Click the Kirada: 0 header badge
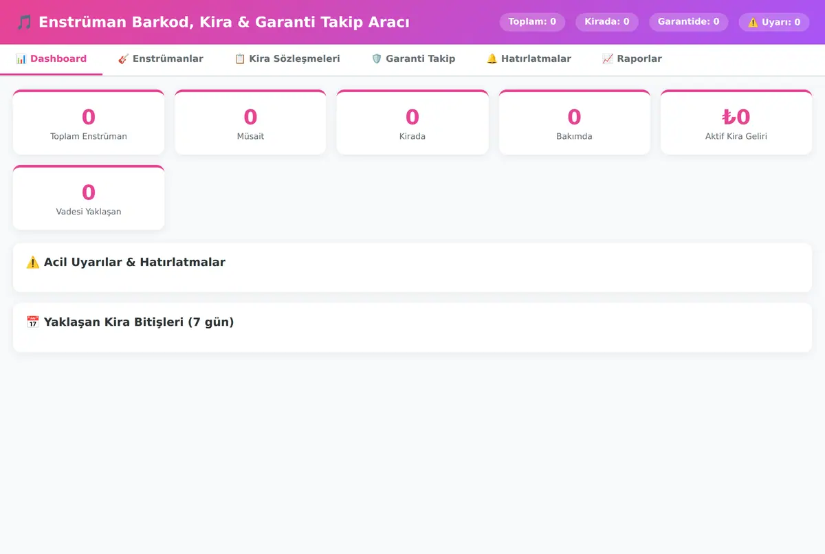 [607, 22]
